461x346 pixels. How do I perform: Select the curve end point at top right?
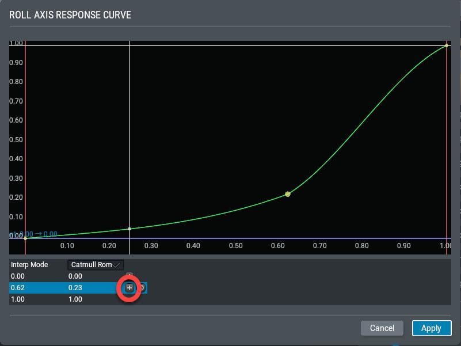[x=446, y=45]
